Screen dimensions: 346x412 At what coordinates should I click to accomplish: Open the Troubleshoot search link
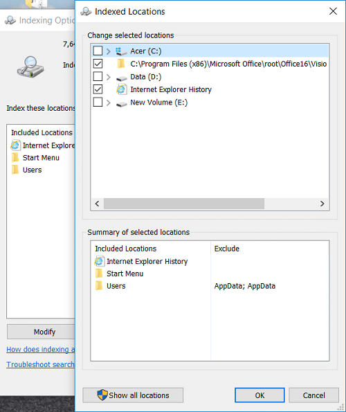coord(41,364)
